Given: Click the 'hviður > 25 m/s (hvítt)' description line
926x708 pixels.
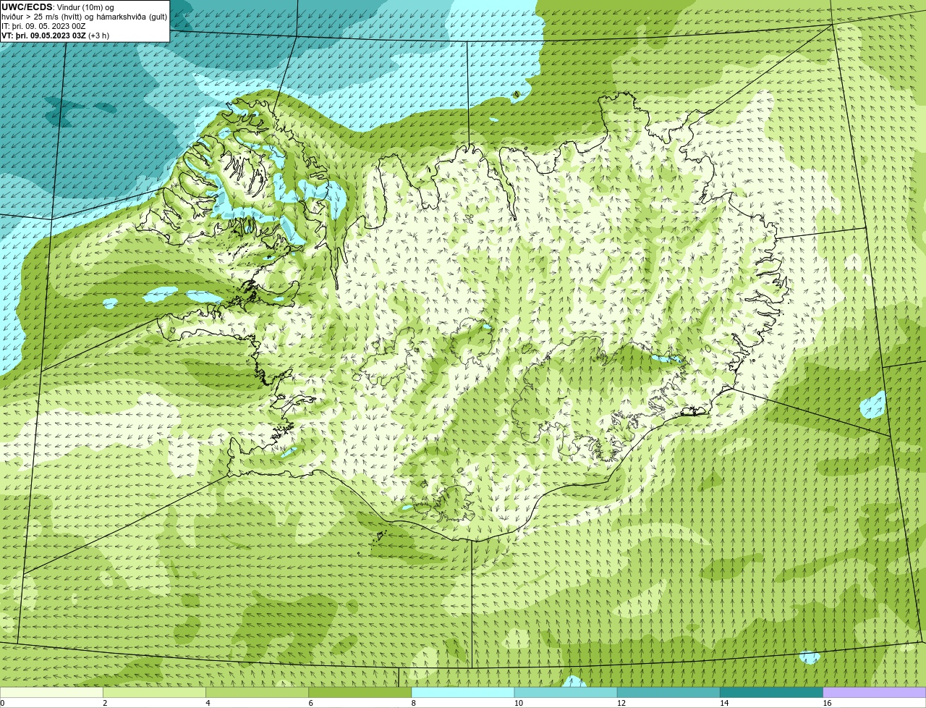Looking at the screenshot, I should [84, 17].
